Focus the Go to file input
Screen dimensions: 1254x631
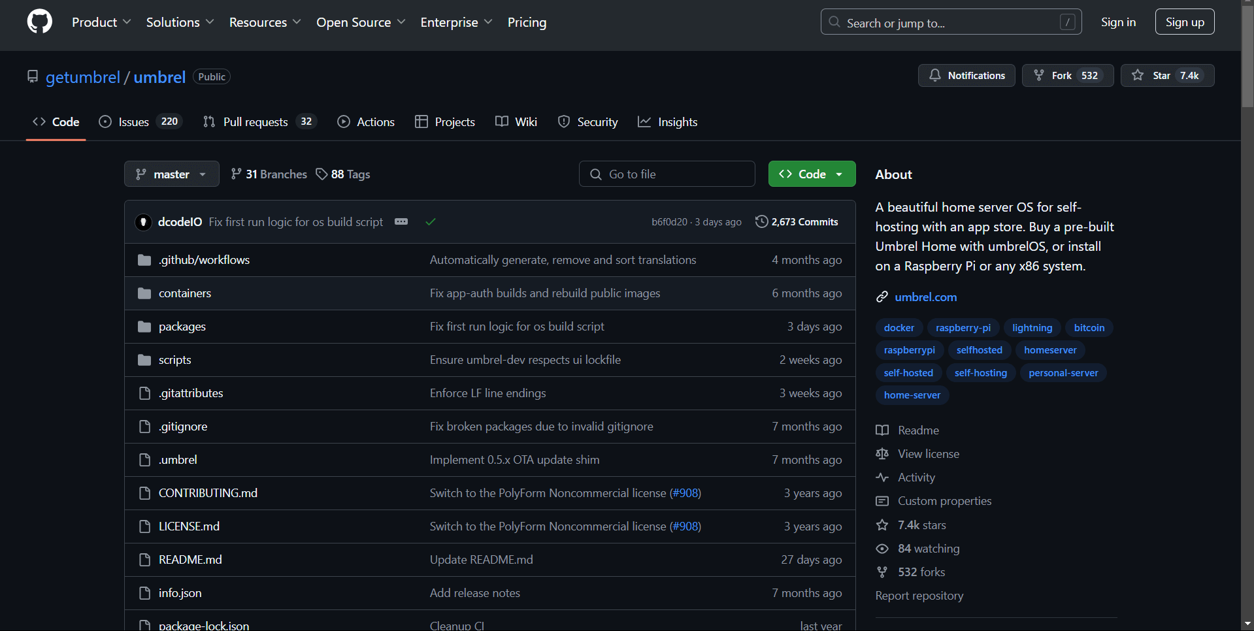pyautogui.click(x=667, y=174)
